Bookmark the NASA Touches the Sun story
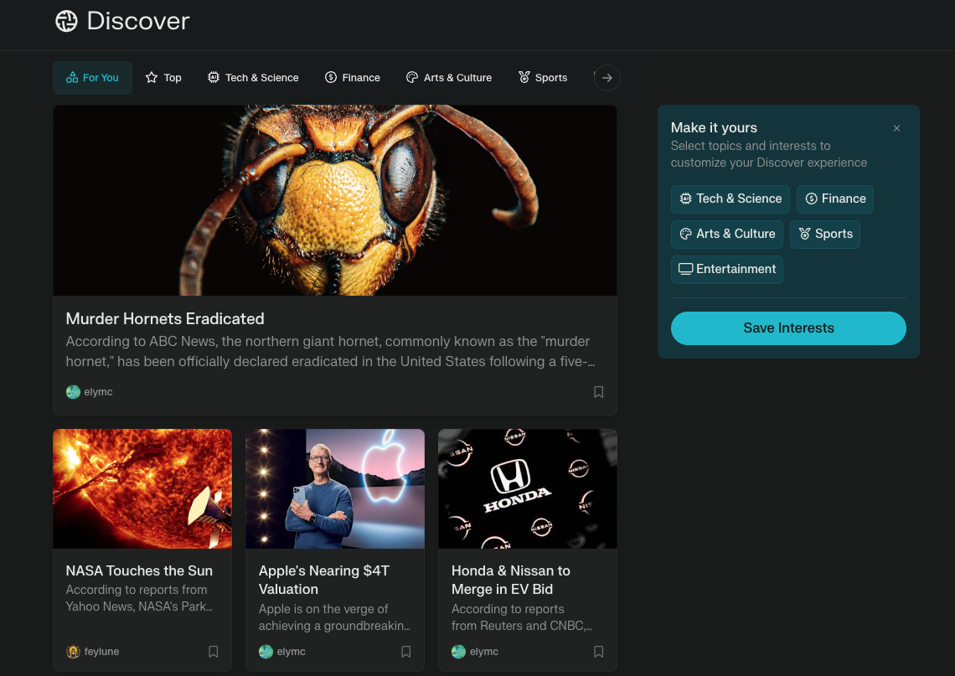Image resolution: width=955 pixels, height=676 pixels. click(213, 652)
